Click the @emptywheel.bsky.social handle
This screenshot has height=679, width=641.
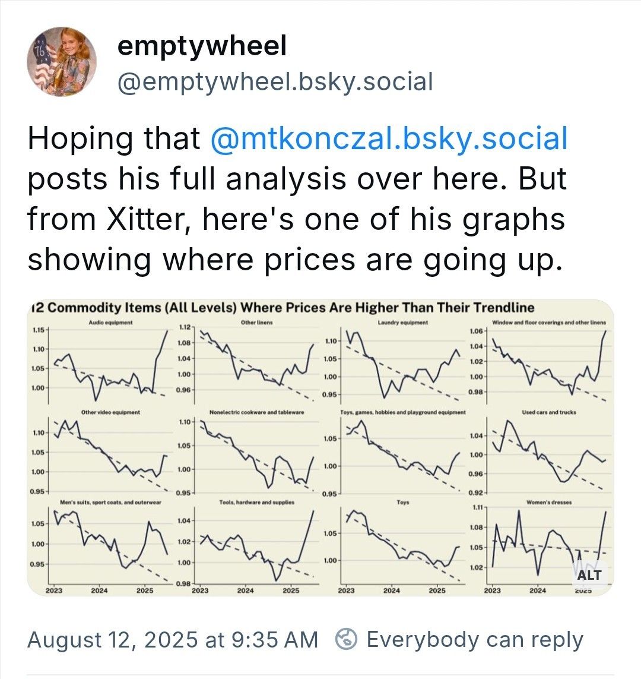(x=275, y=82)
